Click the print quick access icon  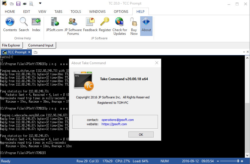coord(25,4)
